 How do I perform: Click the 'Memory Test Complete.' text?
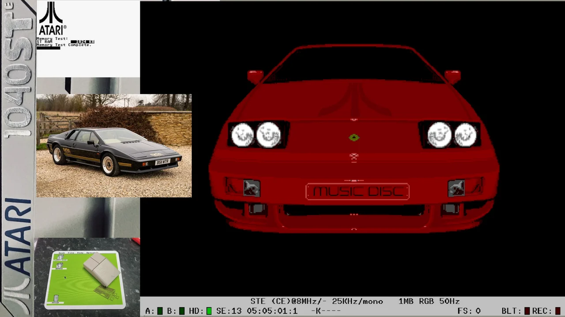coord(64,45)
